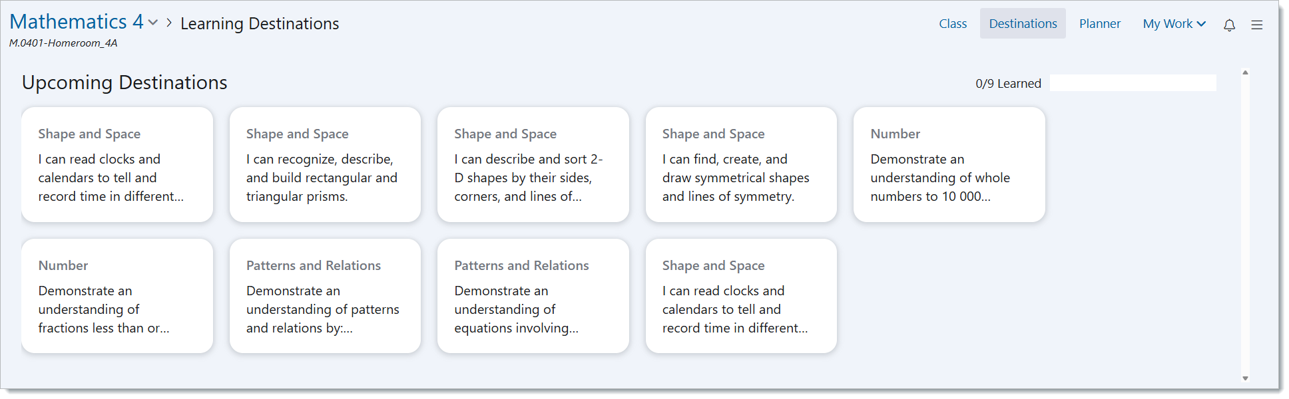Click the 0/9 Learned progress bar
1289x399 pixels.
point(1133,83)
